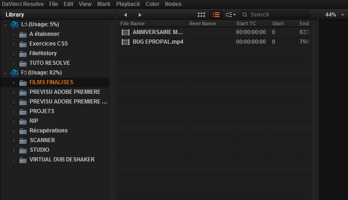Click into the Search field
This screenshot has height=200, width=348.
pos(277,15)
